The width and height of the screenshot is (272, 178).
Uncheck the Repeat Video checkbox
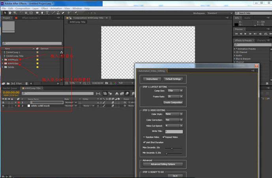point(163,137)
